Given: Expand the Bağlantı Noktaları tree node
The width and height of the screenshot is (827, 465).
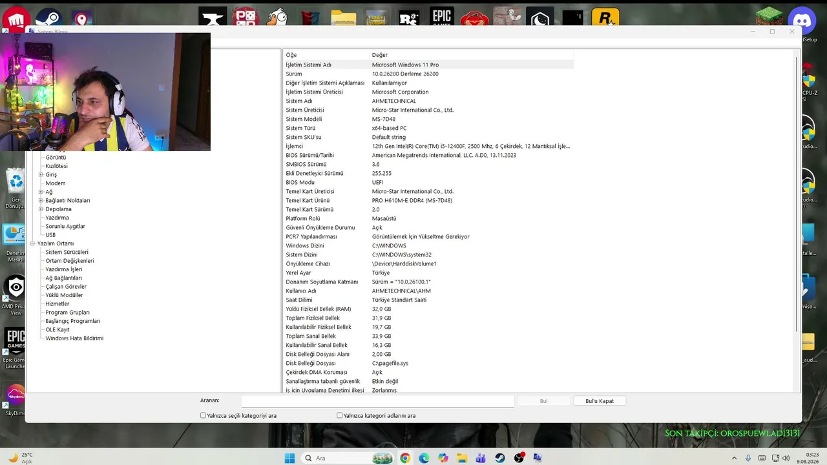Looking at the screenshot, I should coord(41,200).
